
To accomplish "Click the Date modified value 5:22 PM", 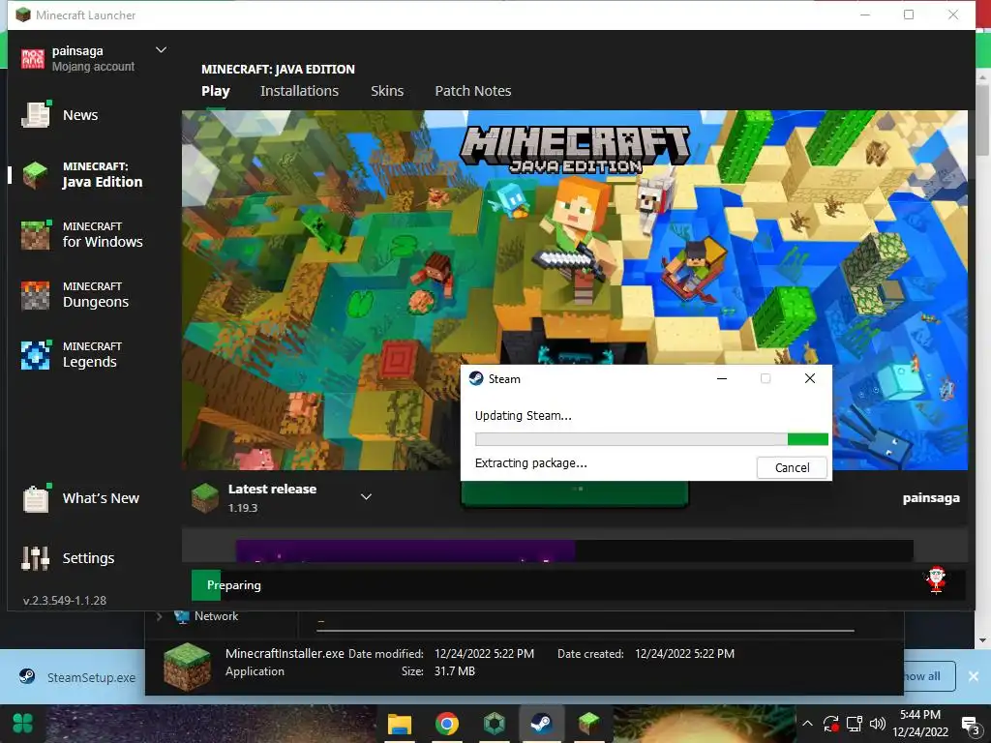I will click(484, 653).
